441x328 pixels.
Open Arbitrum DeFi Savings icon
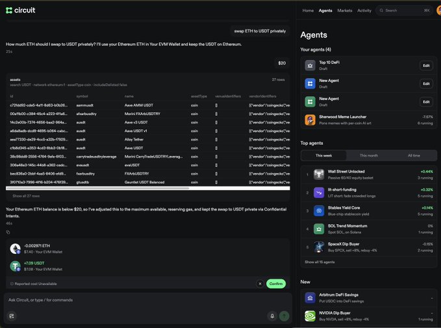click(310, 297)
